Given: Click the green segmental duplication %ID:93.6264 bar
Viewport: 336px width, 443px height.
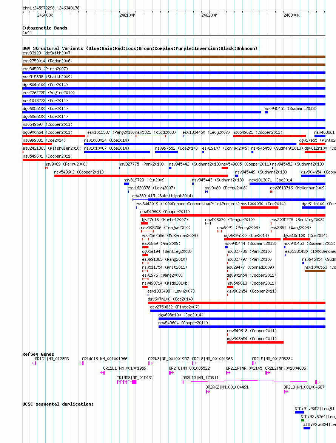Looking at the screenshot, I should coord(302,420).
